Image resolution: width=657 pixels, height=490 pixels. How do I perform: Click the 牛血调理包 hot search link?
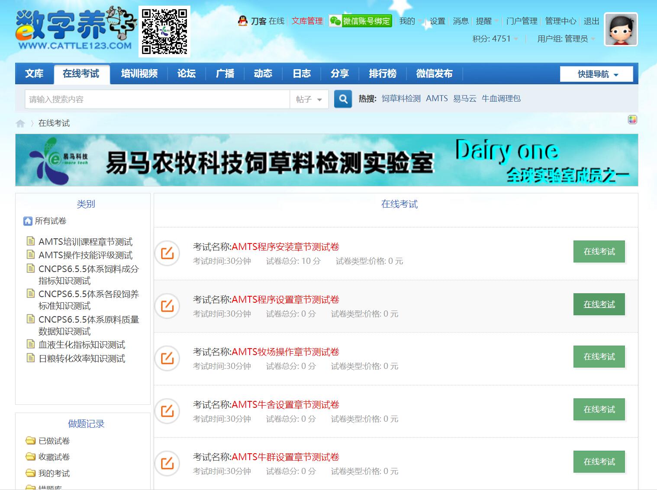(501, 99)
